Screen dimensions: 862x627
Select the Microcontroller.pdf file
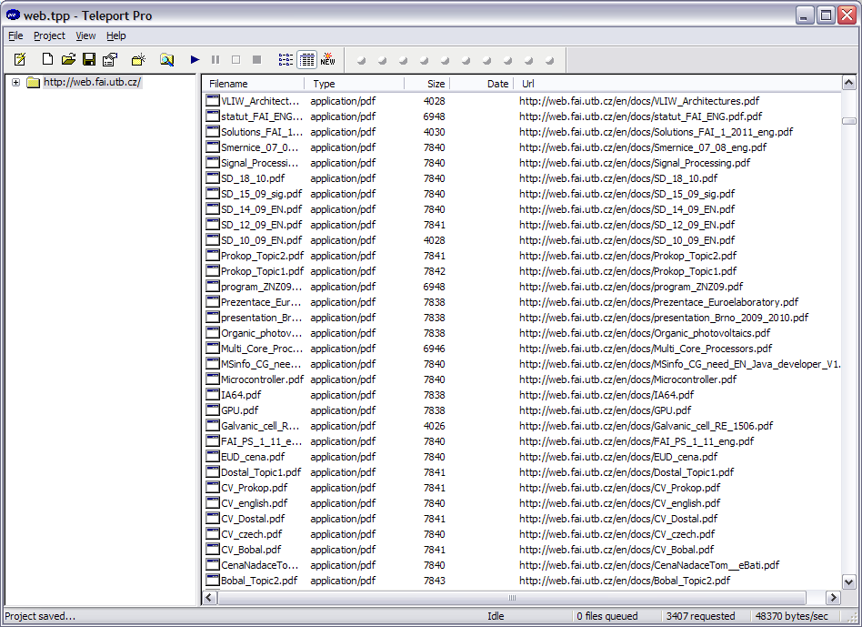point(262,379)
